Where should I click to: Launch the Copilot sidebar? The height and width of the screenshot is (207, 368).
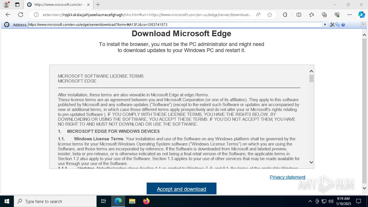tap(361, 15)
